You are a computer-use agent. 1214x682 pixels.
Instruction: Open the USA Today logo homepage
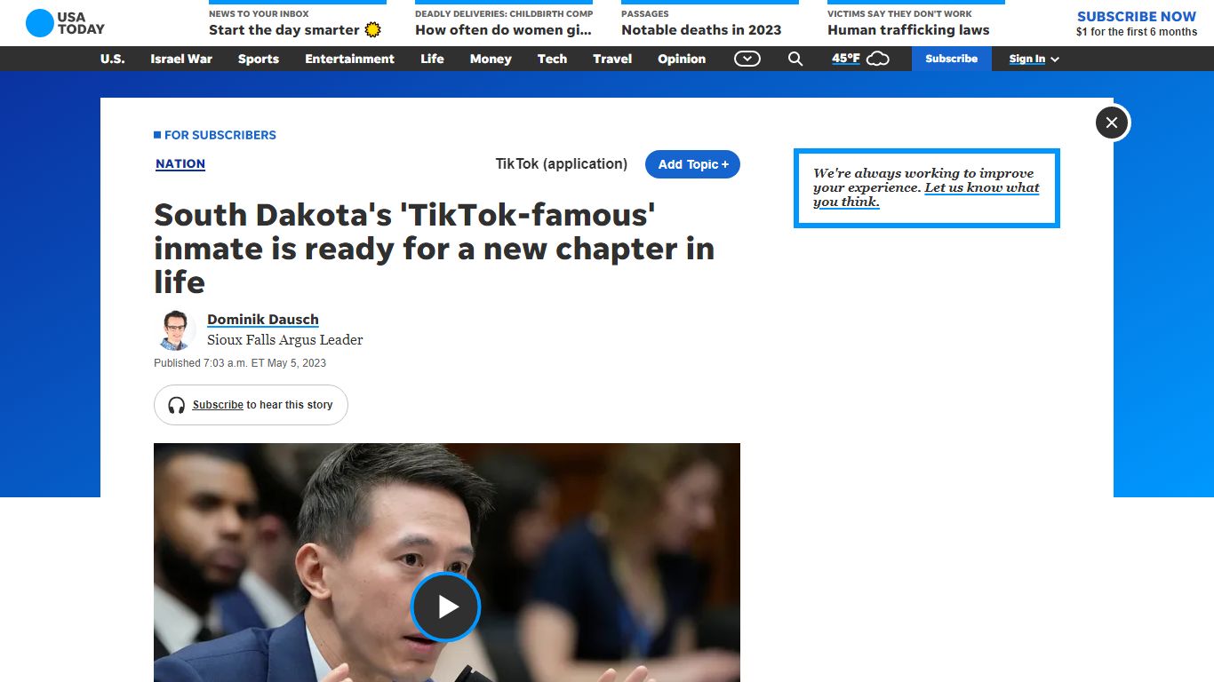[x=65, y=23]
